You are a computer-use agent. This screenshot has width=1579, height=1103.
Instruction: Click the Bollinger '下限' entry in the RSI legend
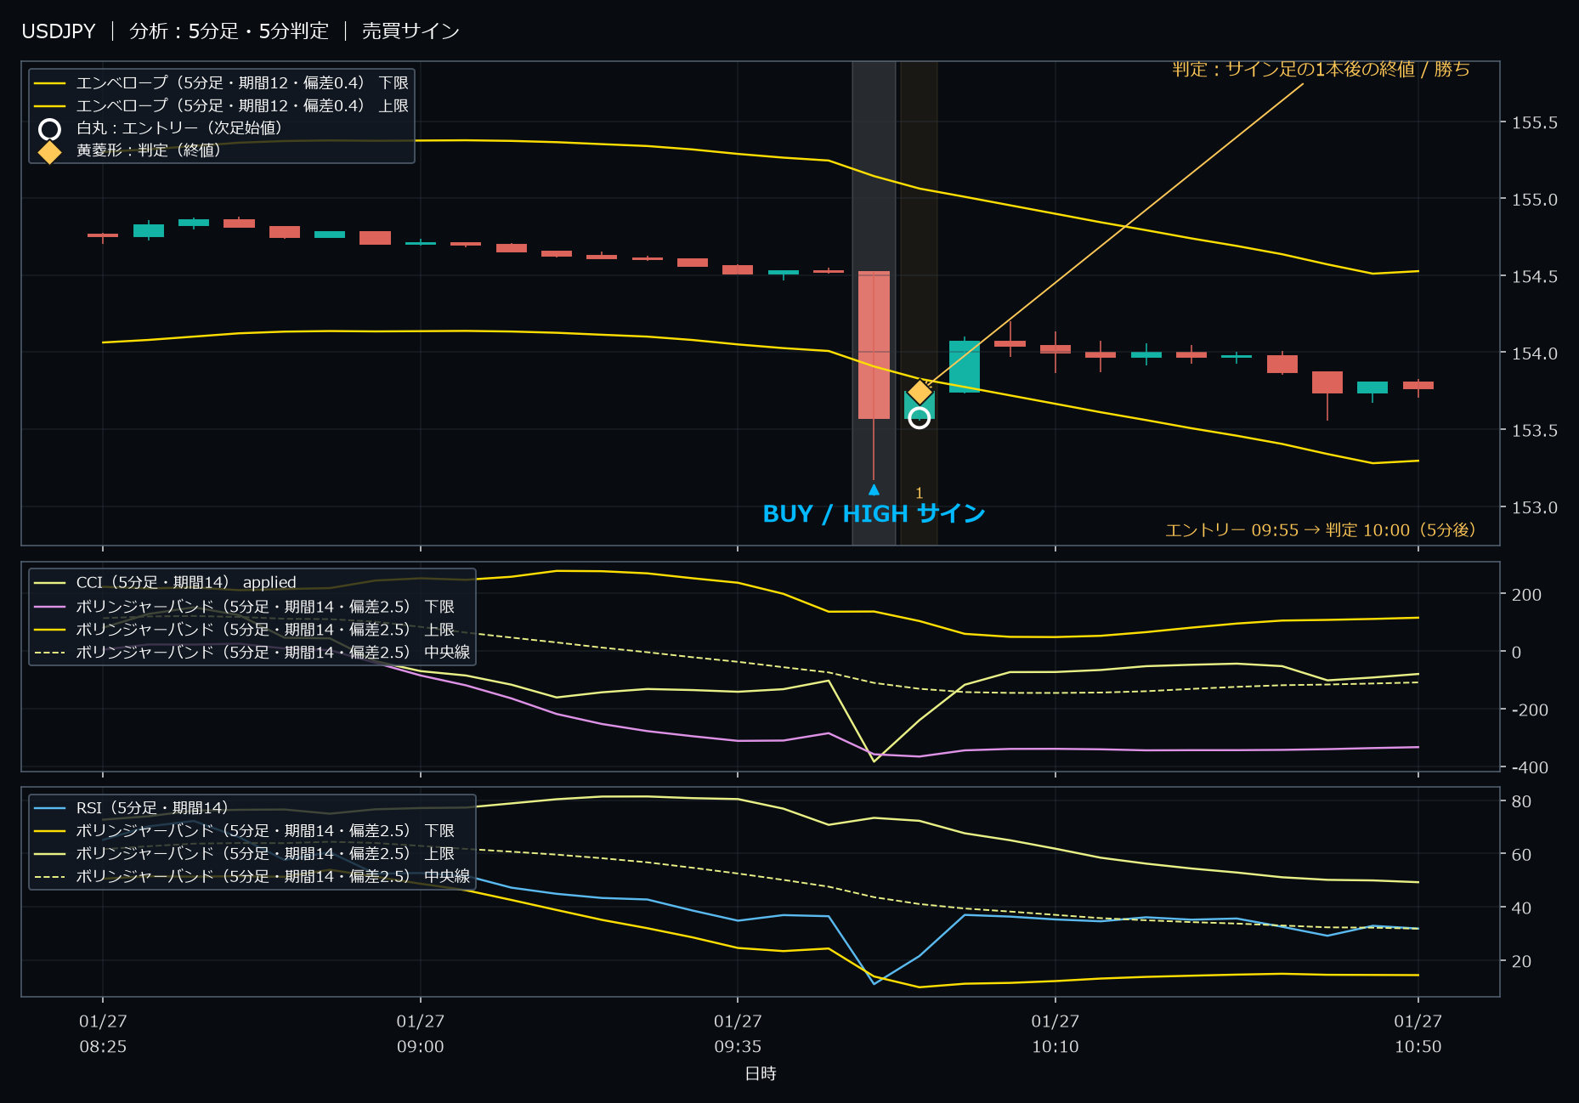(244, 830)
